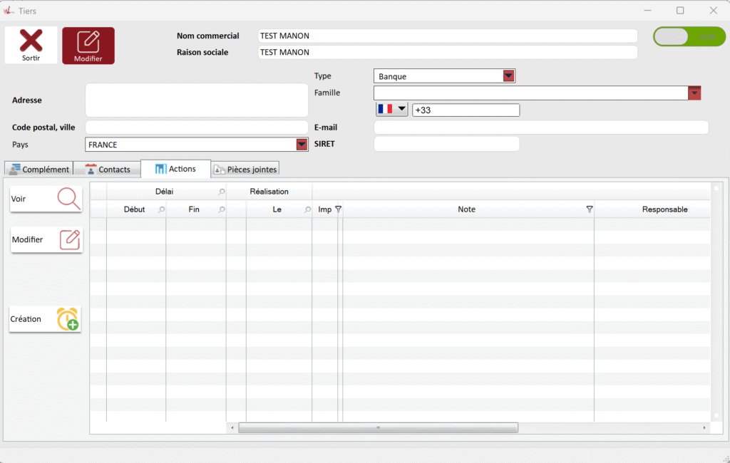Click the Modifier pencil icon at top

pos(88,41)
